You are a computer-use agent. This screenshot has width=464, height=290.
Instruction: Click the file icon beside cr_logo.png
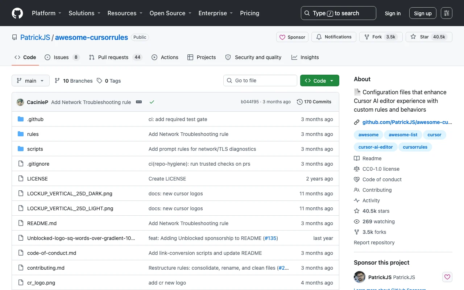click(21, 283)
